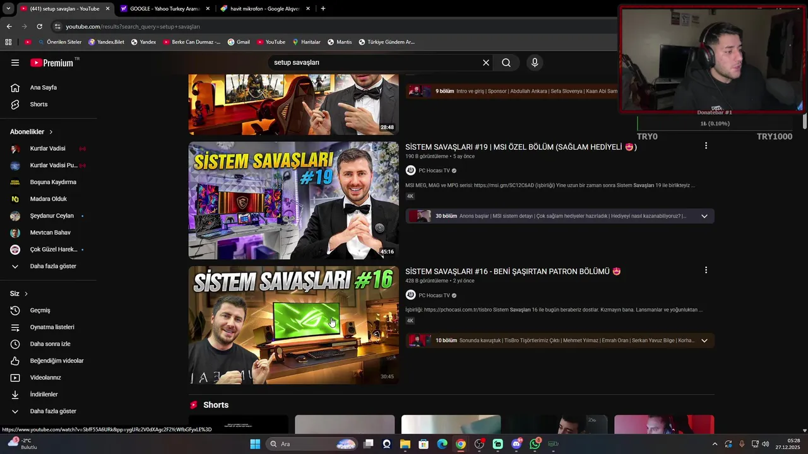
Task: Open the Chrome apps grid bookmark
Action: [x=8, y=42]
